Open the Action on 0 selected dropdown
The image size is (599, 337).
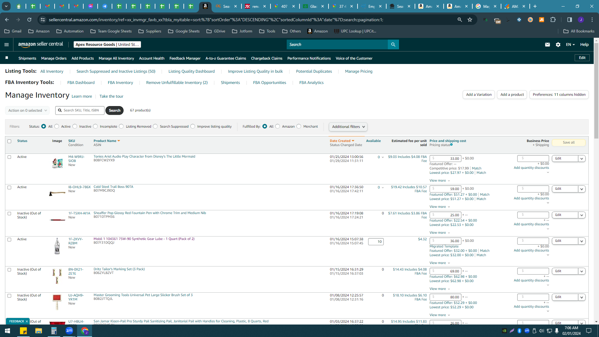[x=27, y=110]
